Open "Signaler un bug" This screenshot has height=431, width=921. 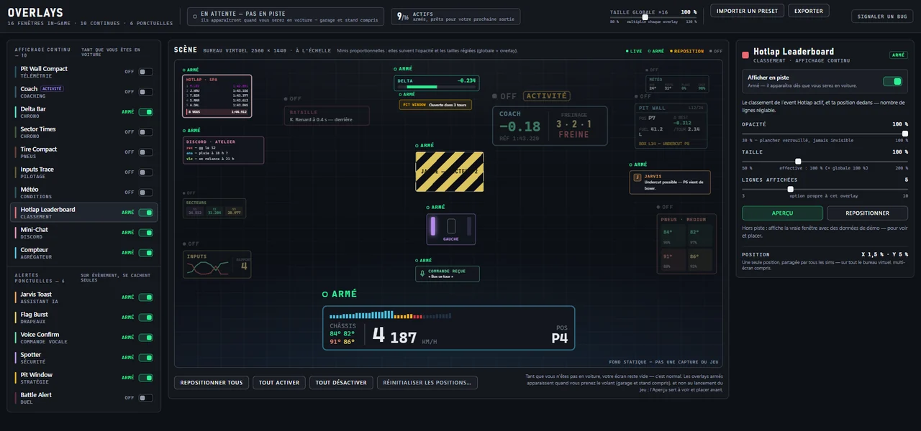tap(882, 16)
